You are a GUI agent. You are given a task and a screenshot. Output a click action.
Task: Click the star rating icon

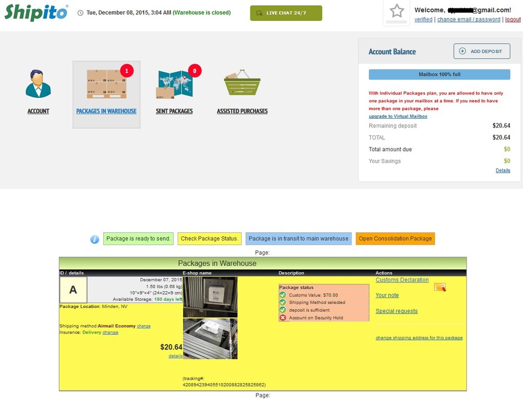[396, 11]
